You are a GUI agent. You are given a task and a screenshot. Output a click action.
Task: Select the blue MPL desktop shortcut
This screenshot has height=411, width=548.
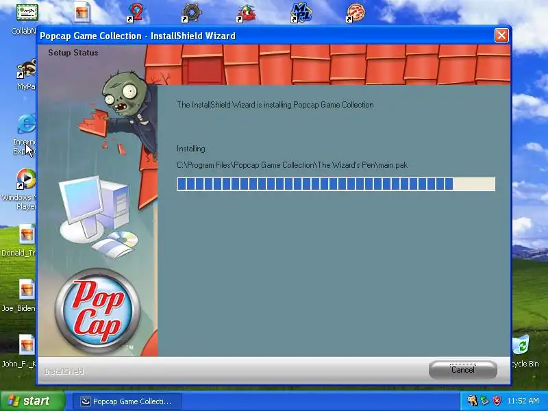(301, 13)
